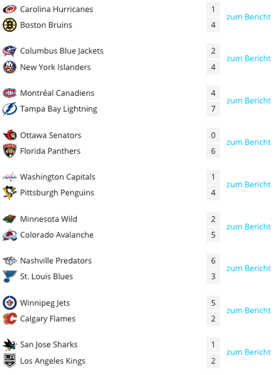
Task: Click the Colorado Avalanche logo
Action: [x=9, y=235]
